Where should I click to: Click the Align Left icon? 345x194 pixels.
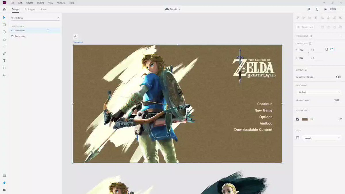point(323,18)
